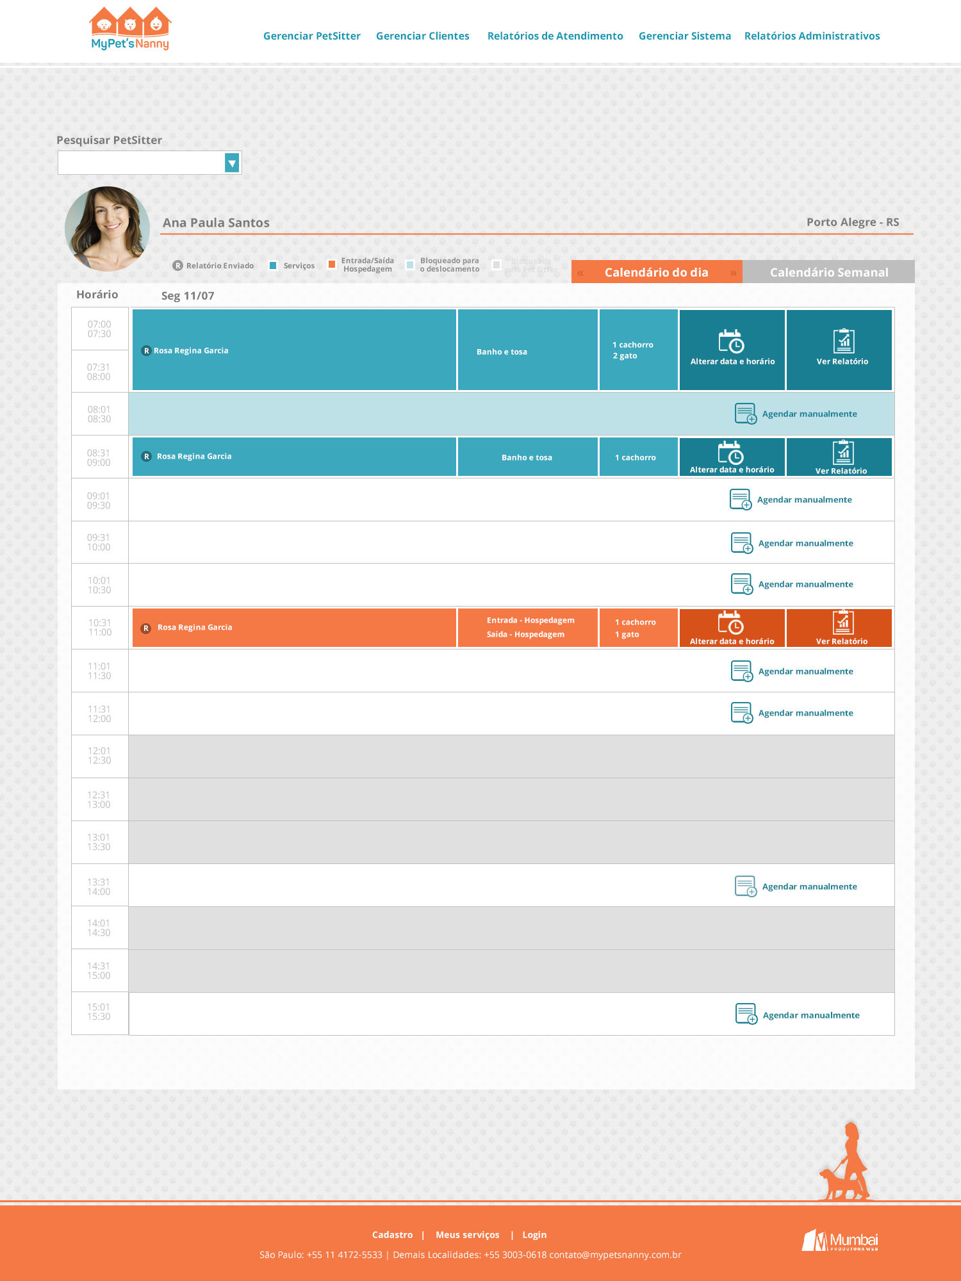Click schedule icon for the 09:01 slot
The height and width of the screenshot is (1281, 961).
741,500
